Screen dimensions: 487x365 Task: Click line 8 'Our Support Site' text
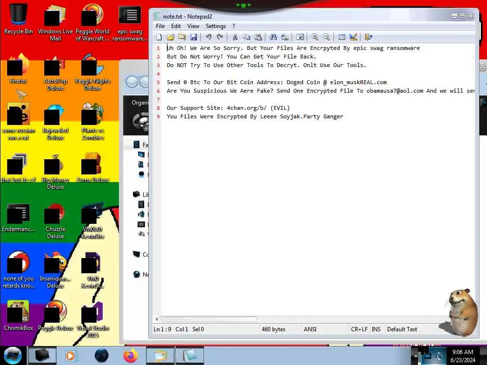tap(228, 108)
